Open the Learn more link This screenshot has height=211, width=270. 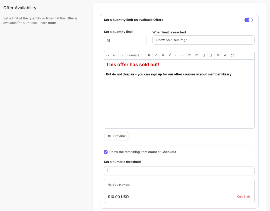coord(47,23)
